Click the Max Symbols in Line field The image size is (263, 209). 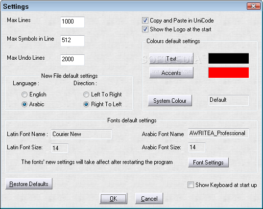(72, 41)
